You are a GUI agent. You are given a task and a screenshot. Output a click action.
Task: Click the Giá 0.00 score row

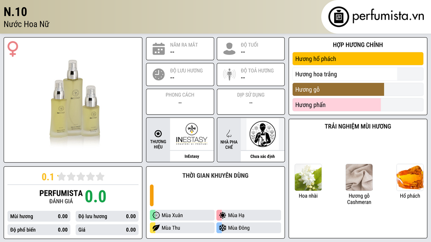point(107,230)
